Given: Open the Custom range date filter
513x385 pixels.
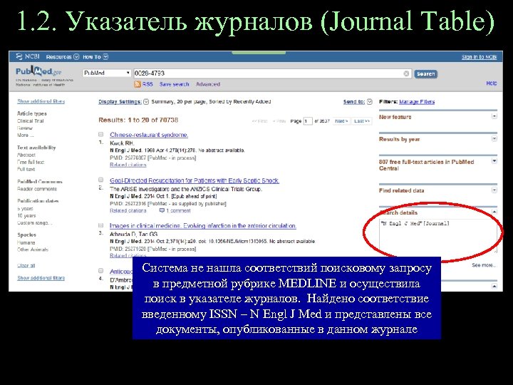Looking at the screenshot, I should click(x=34, y=223).
